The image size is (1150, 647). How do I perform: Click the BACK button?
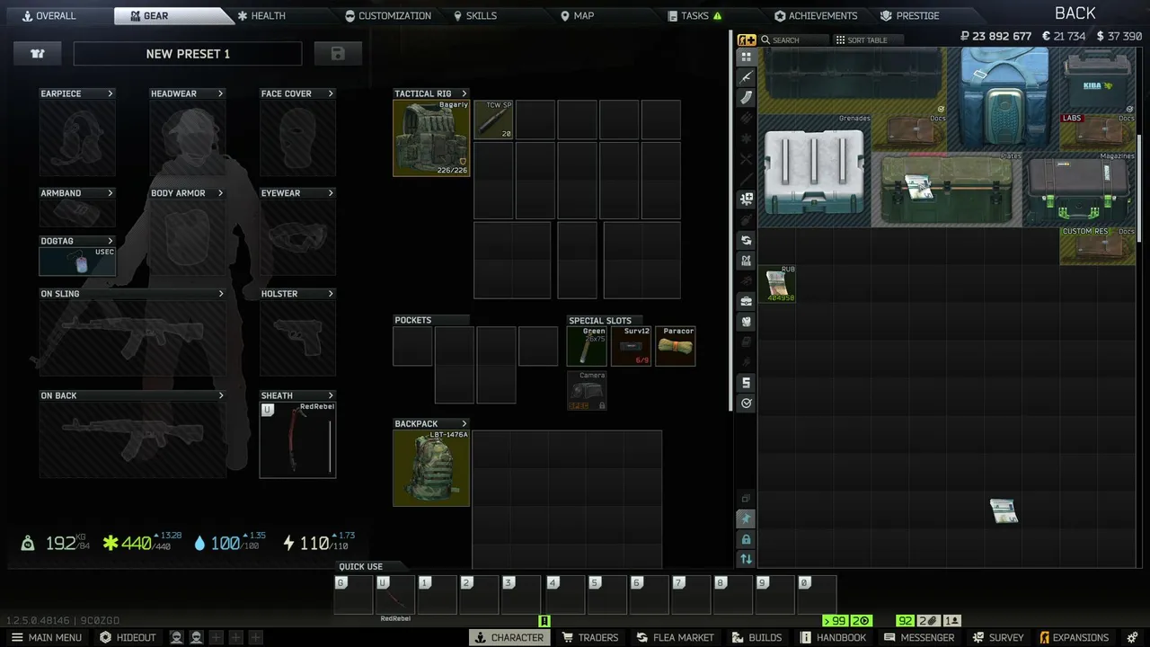coord(1075,13)
